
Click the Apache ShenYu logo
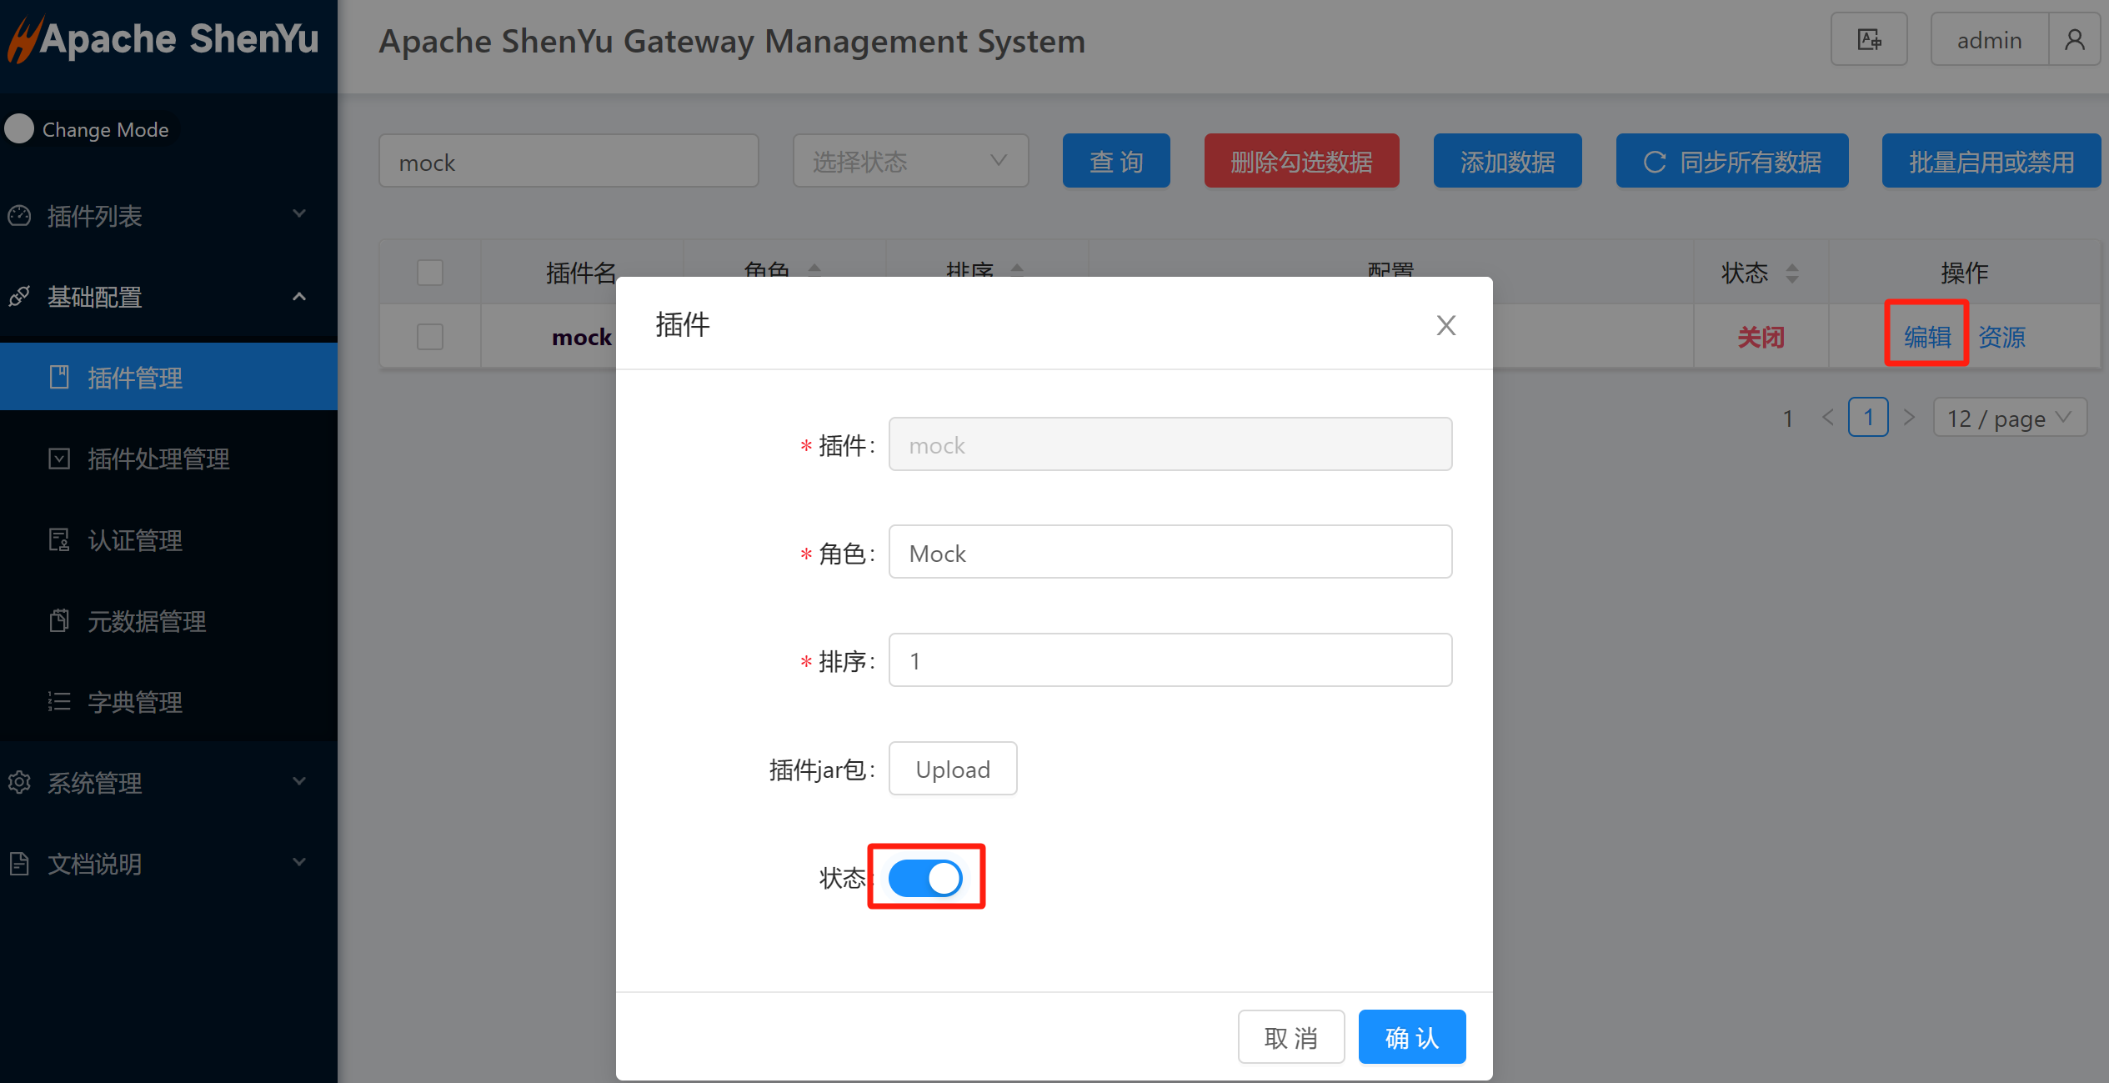coord(163,38)
